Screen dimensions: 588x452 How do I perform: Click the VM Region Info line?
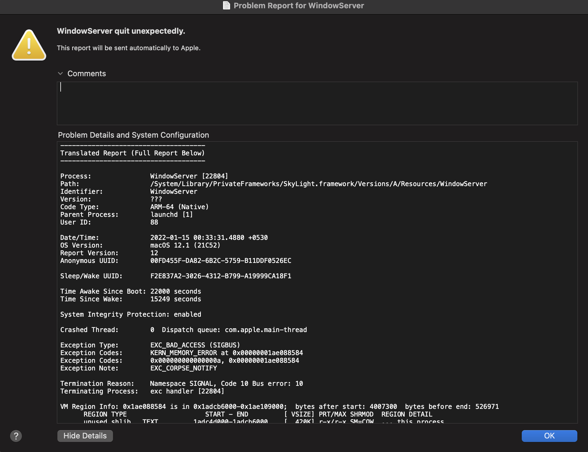click(x=279, y=407)
